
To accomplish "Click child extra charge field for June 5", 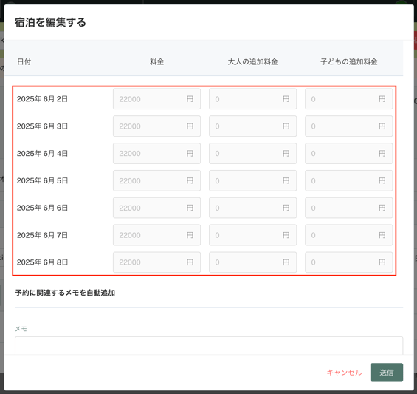I will point(348,180).
